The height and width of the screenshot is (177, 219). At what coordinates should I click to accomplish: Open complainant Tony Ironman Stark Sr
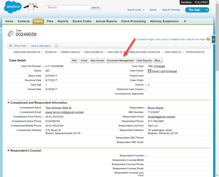pos(58,108)
